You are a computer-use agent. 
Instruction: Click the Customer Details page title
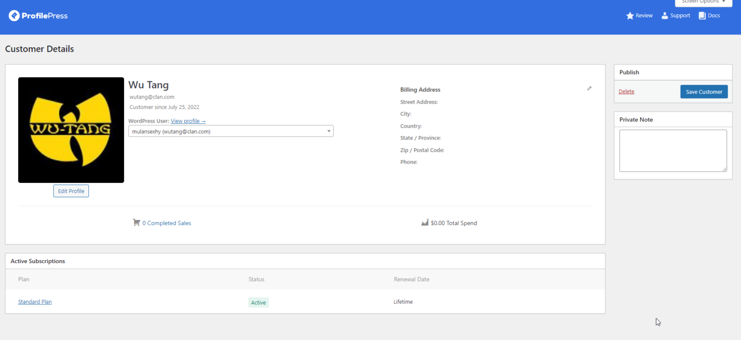(x=40, y=49)
